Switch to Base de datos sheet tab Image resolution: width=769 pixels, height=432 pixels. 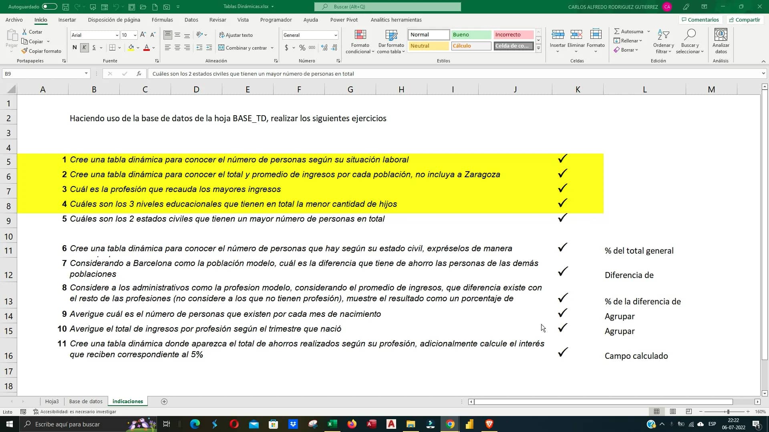[86, 401]
